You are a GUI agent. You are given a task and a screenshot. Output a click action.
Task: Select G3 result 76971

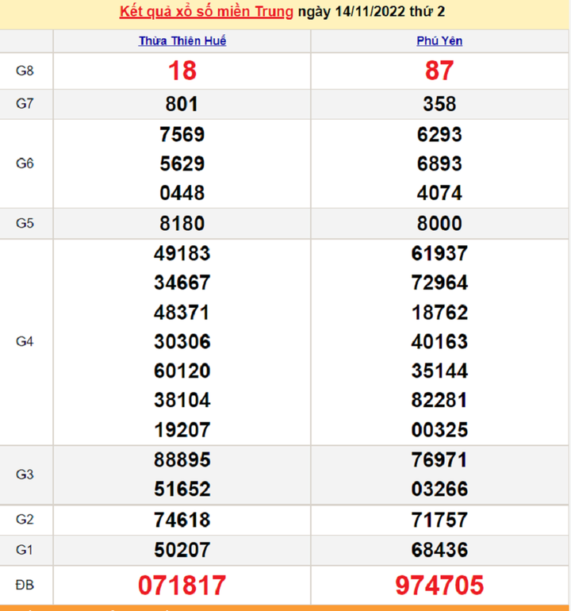439,459
